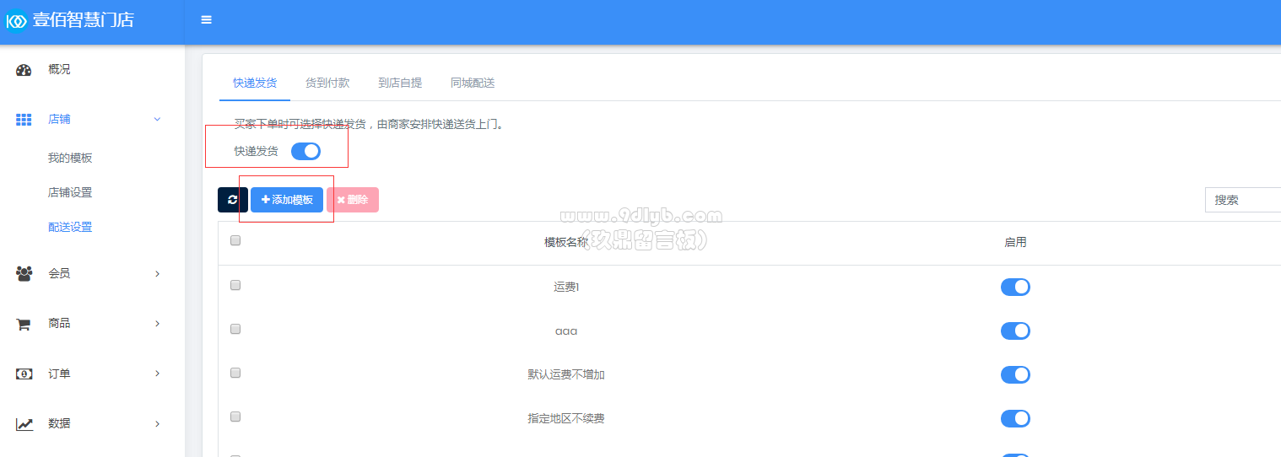
Task: Collapse the 店铺 menu chevron
Action: (x=157, y=120)
